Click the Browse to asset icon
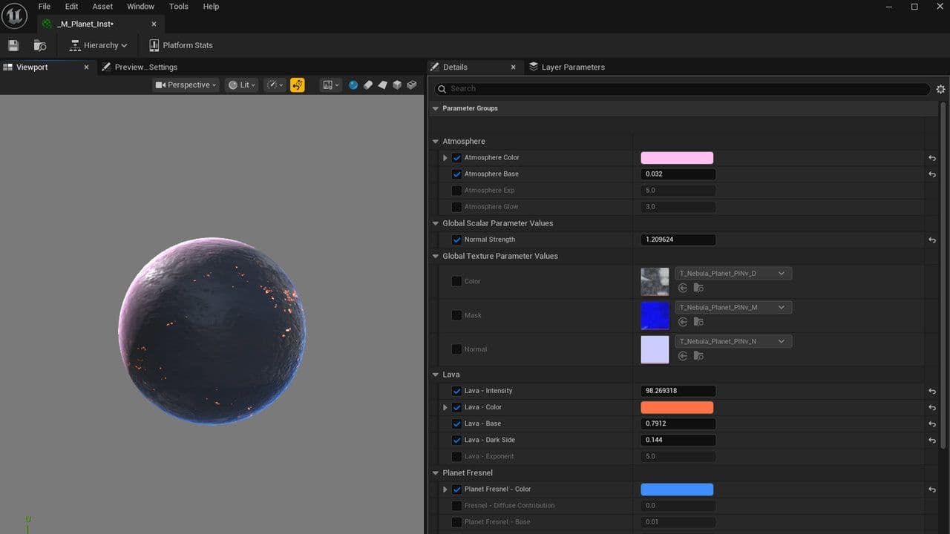Screen dimensions: 950x534 click(x=40, y=45)
